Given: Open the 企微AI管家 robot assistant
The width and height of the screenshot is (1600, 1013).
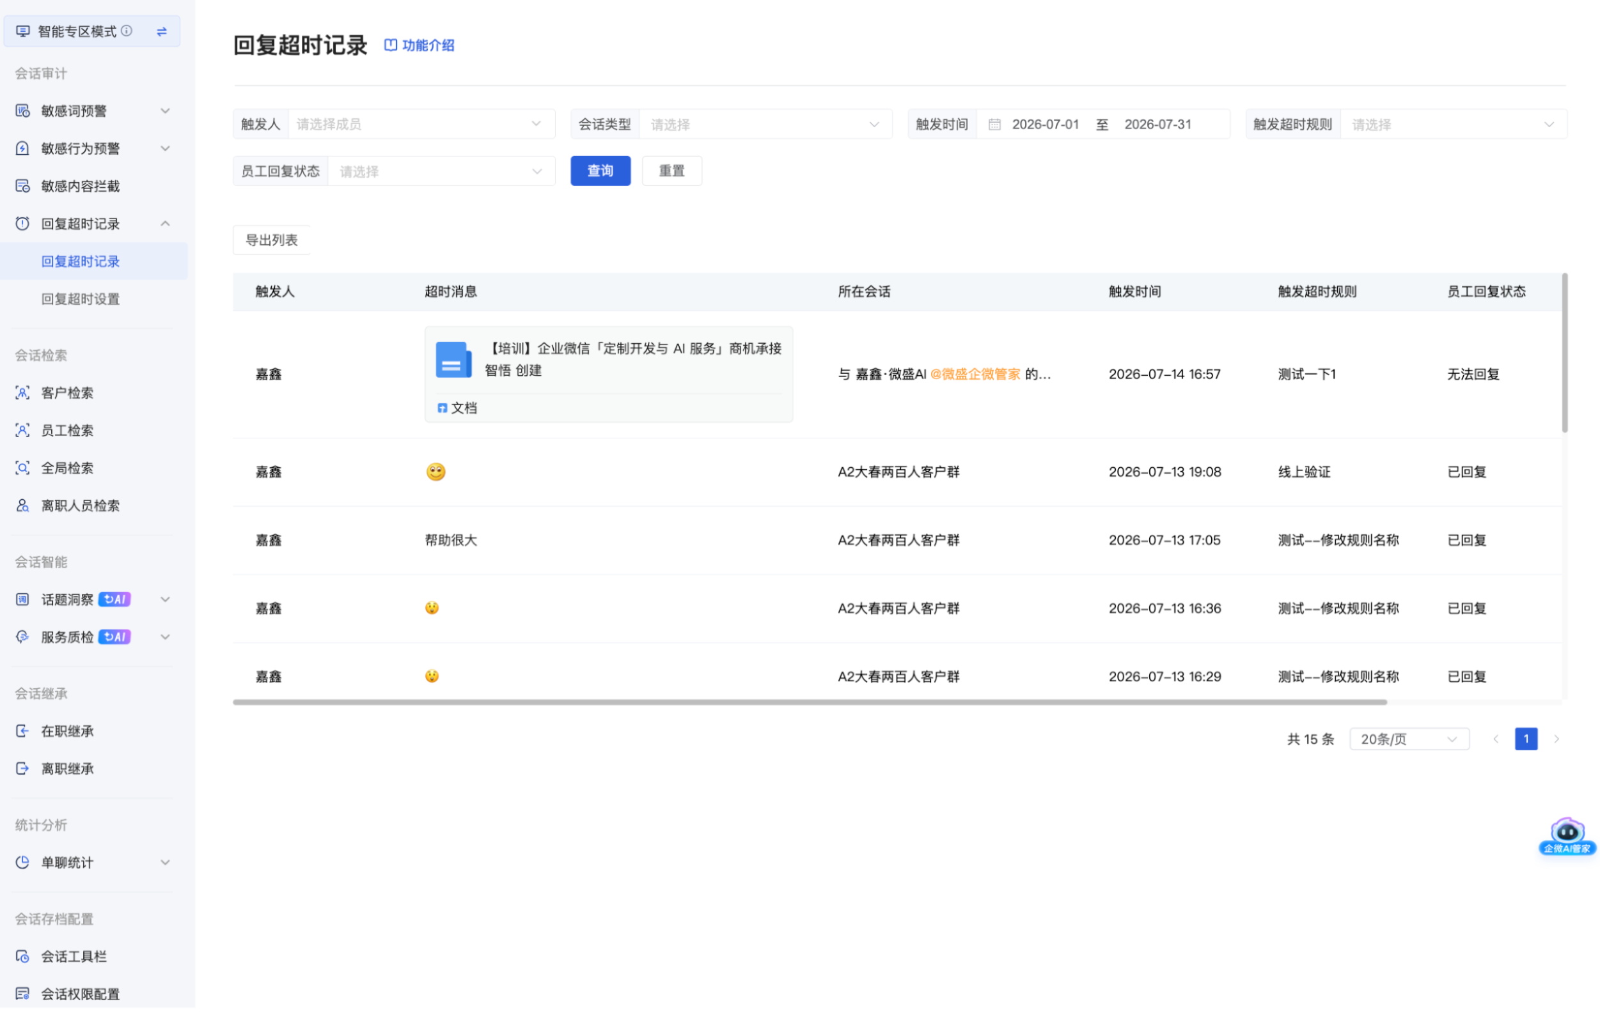Looking at the screenshot, I should (1567, 837).
